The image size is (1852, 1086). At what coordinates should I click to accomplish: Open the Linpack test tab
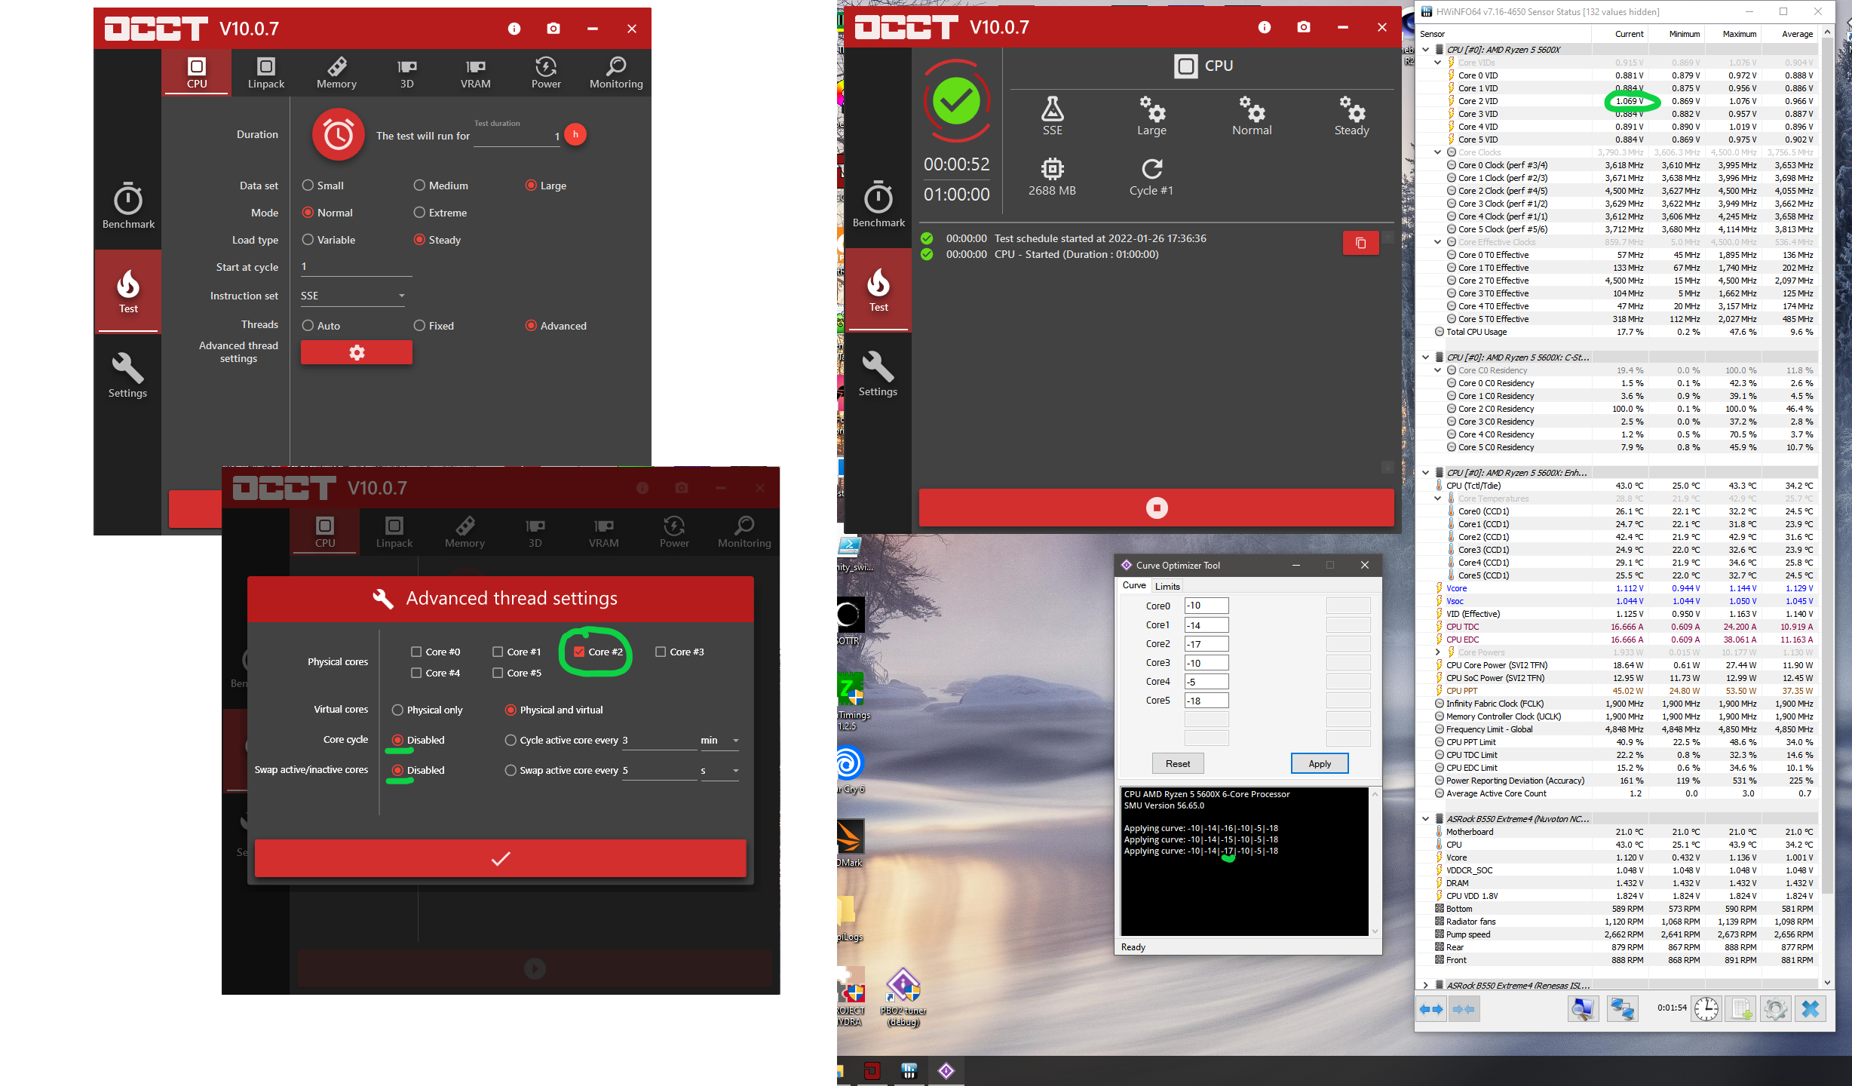click(x=266, y=73)
